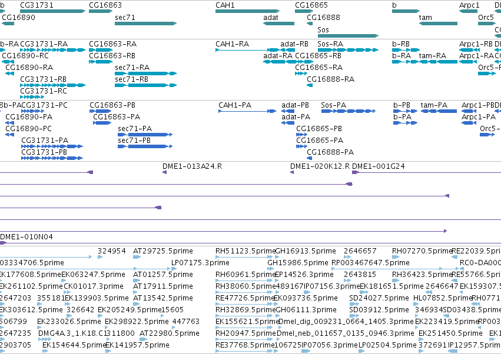Select the Sos-RA transcript glyph
Viewport: 501px width, 354px height.
[x=349, y=50]
